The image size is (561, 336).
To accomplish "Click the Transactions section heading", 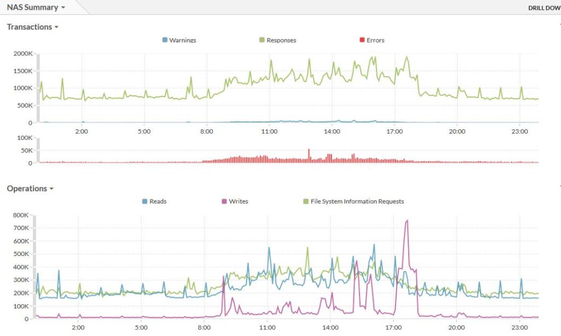I will click(x=27, y=27).
